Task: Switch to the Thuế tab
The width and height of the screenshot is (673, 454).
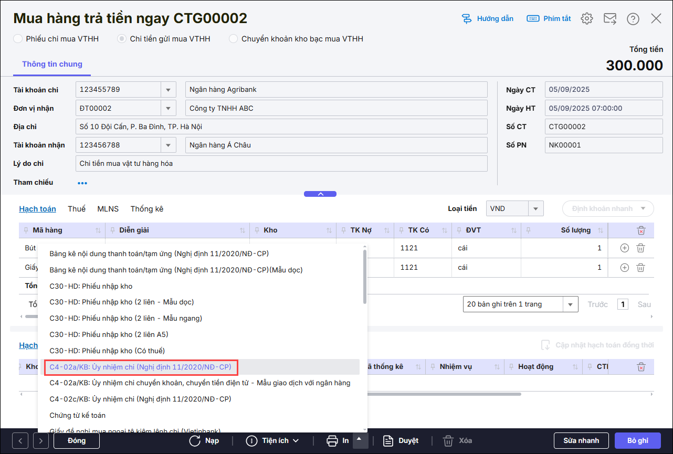Action: pos(77,209)
